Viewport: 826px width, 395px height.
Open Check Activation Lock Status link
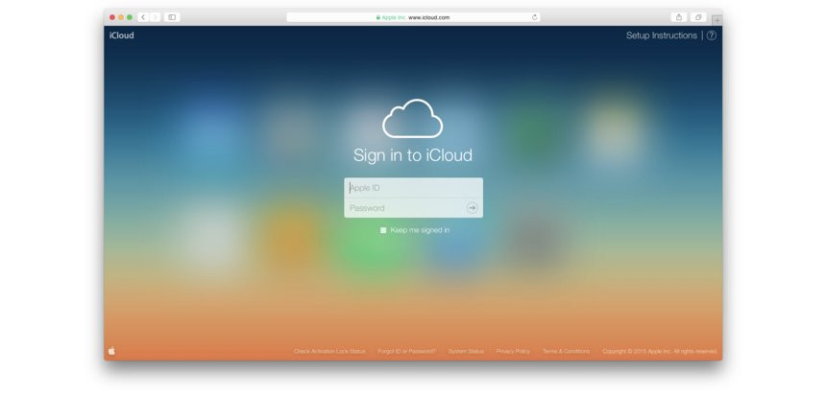329,351
